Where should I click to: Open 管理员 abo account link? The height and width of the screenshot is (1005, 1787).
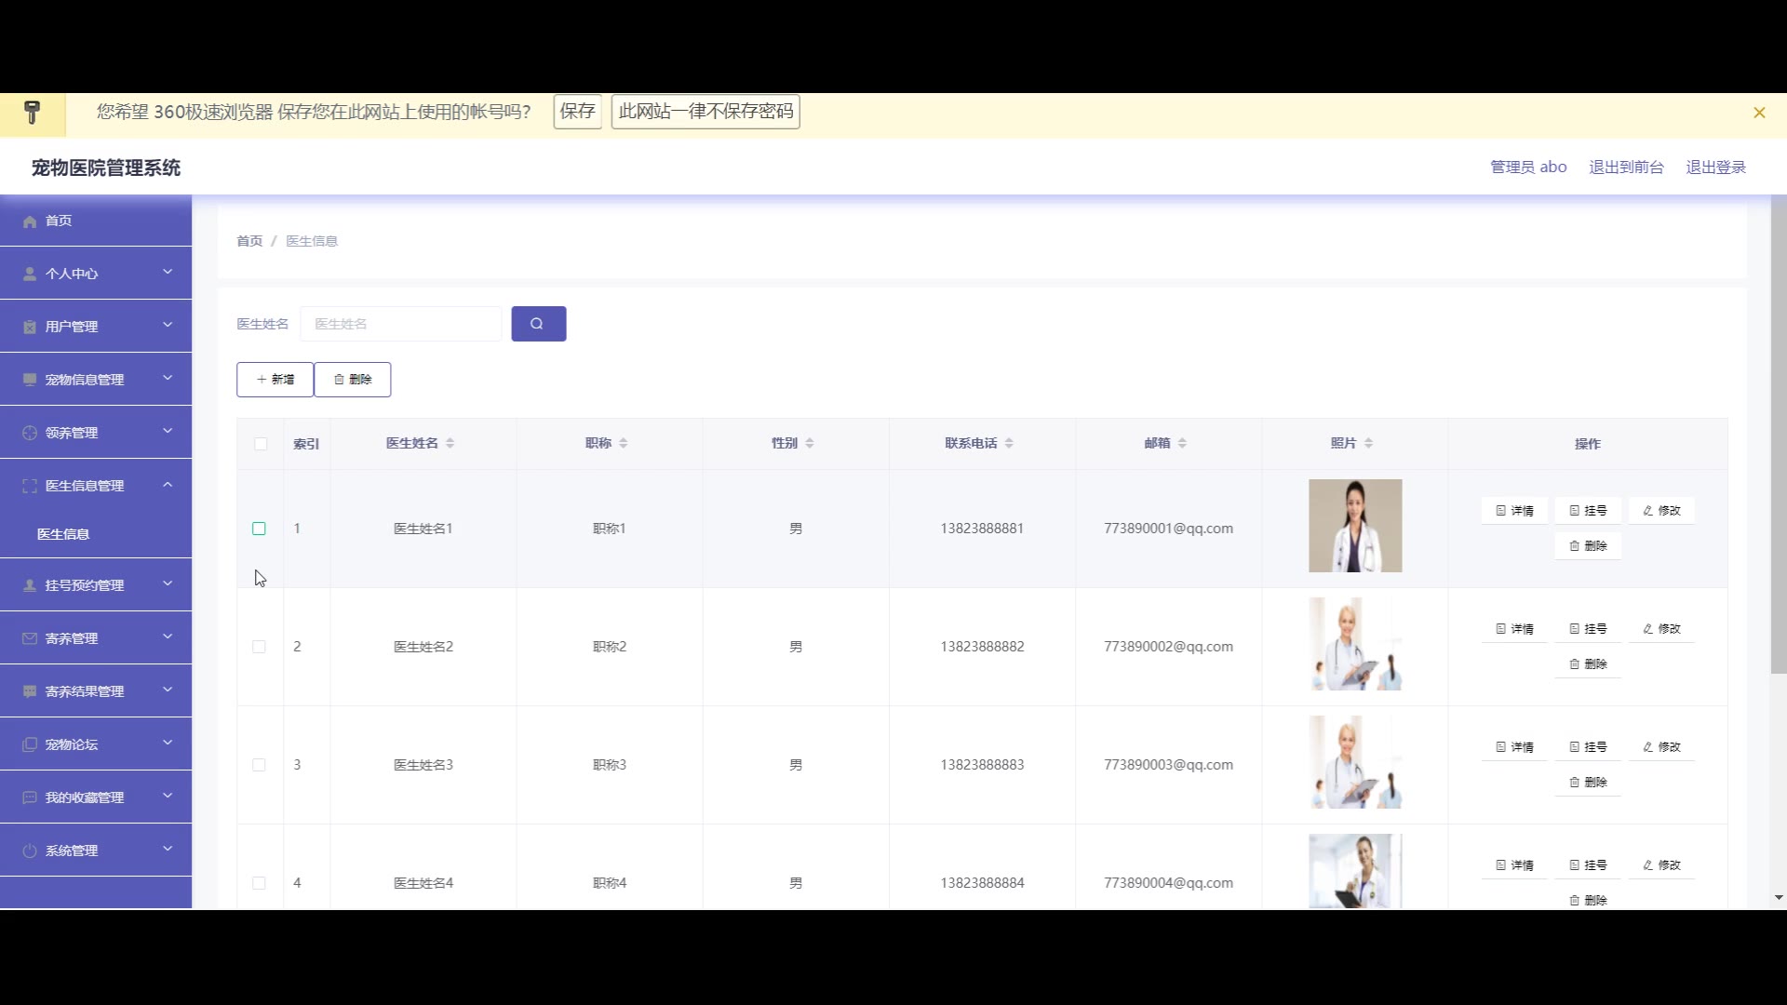(x=1528, y=167)
